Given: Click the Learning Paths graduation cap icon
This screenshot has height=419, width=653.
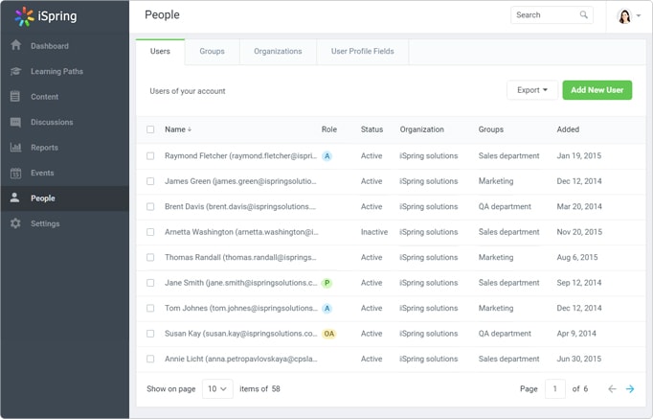Looking at the screenshot, I should tap(15, 72).
